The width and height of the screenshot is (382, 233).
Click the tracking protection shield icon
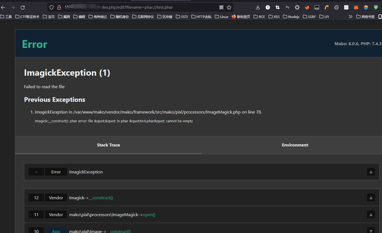pyautogui.click(x=52, y=7)
